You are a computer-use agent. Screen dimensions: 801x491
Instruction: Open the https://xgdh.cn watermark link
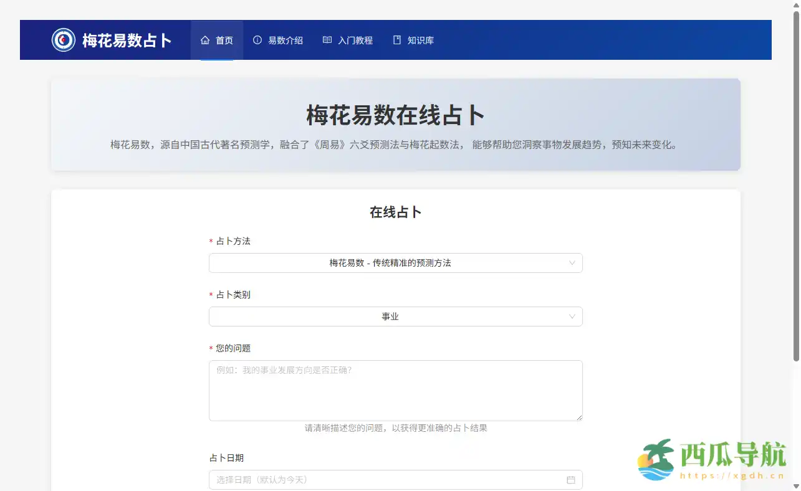731,475
